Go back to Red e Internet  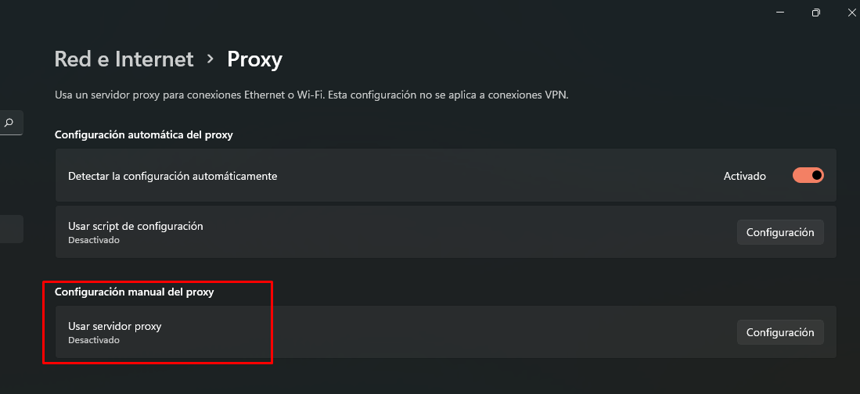point(124,59)
